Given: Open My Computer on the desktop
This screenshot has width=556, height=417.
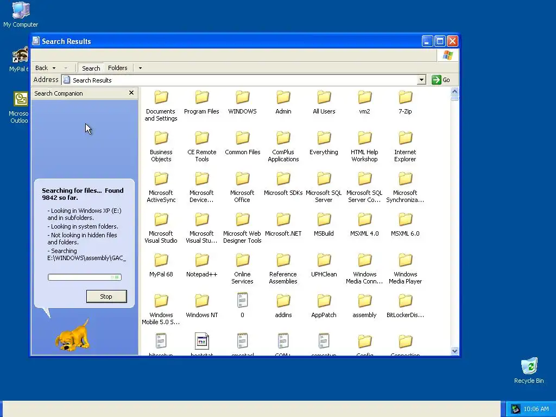Looking at the screenshot, I should [21, 15].
